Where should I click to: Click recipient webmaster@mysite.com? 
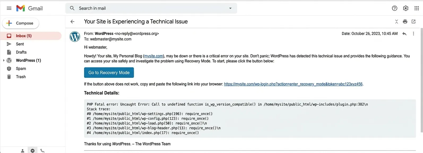point(111,39)
